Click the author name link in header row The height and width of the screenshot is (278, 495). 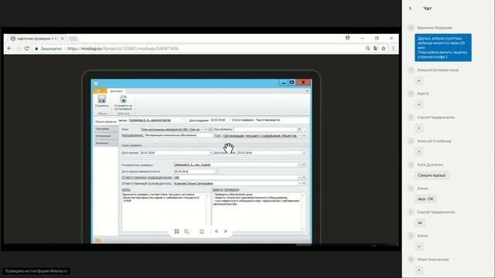pos(149,120)
